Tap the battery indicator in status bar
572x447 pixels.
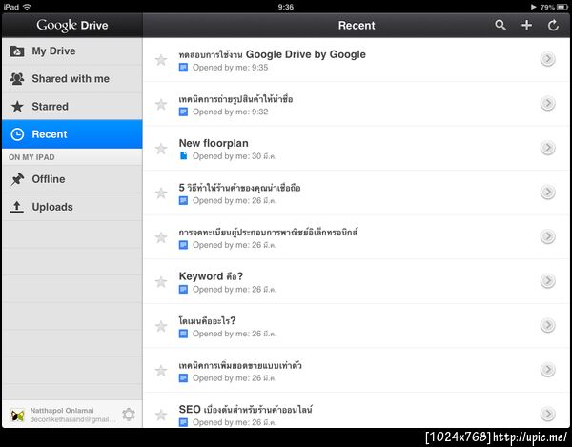coord(562,7)
